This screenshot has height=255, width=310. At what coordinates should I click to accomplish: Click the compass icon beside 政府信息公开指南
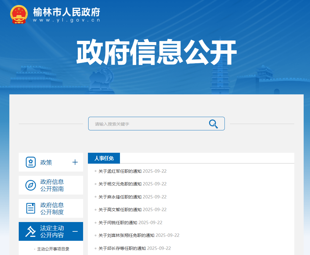(x=30, y=185)
